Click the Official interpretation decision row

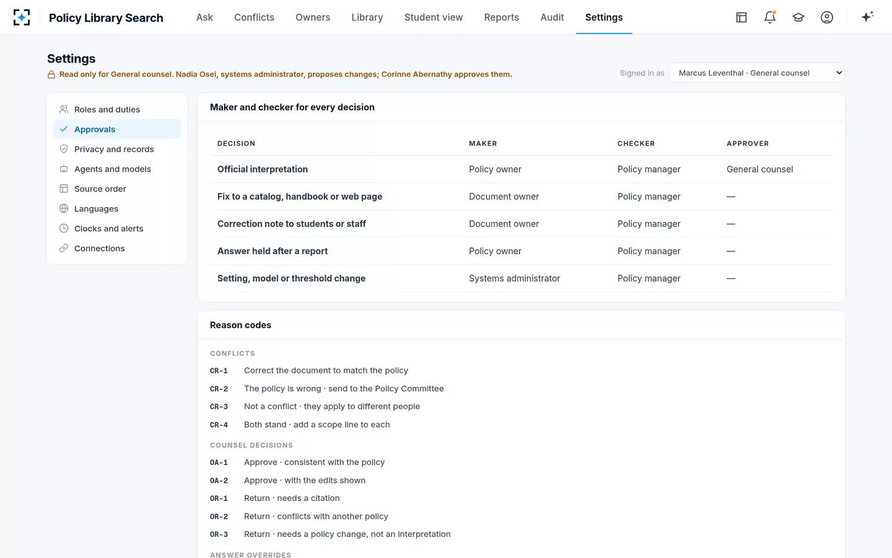(x=521, y=169)
